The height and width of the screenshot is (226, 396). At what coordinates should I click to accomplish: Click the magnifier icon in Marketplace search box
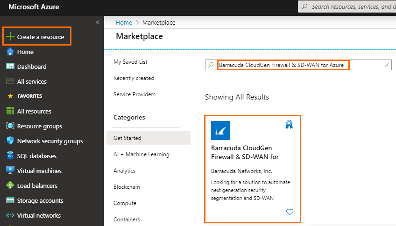211,65
